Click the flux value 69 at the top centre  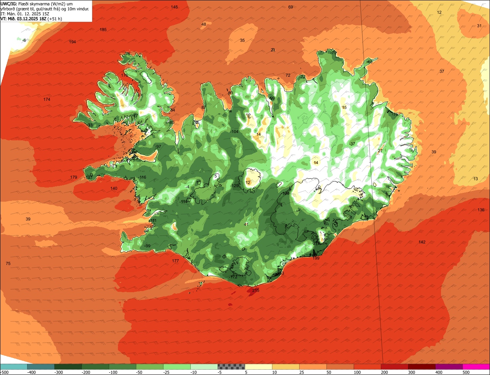[x=291, y=7]
